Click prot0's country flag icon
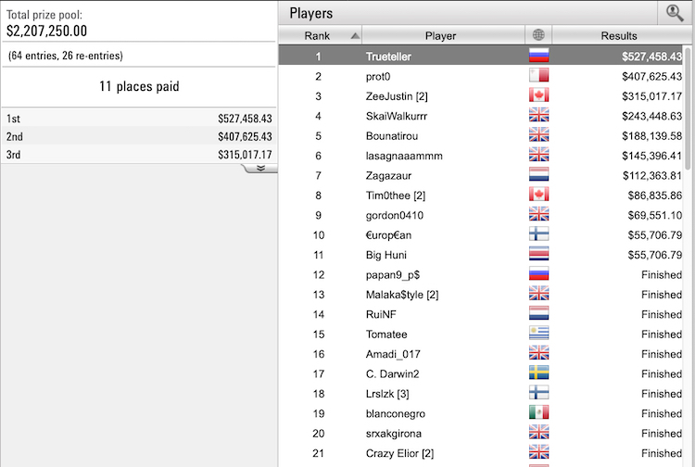695x467 pixels. tap(537, 76)
